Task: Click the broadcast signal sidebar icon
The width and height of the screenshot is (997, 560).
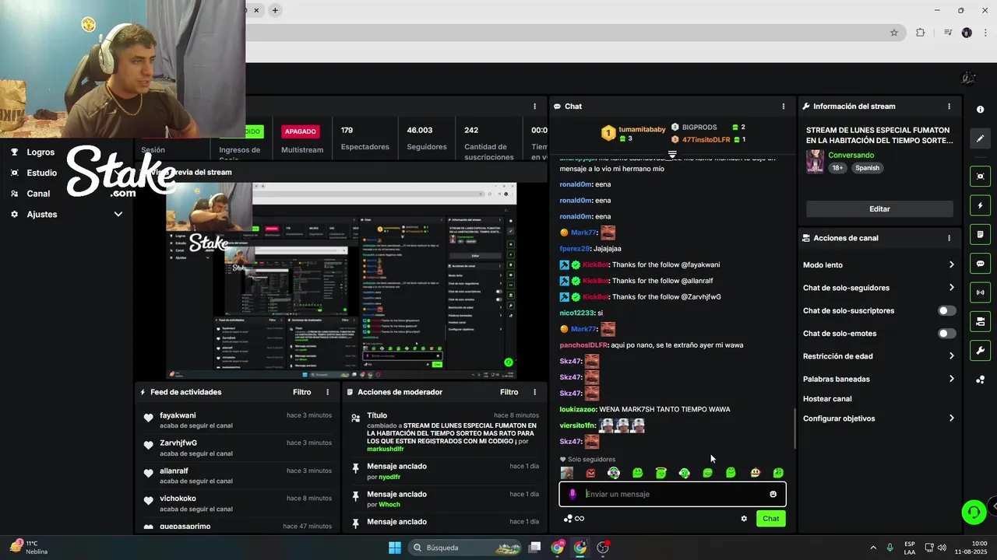Action: 980,292
